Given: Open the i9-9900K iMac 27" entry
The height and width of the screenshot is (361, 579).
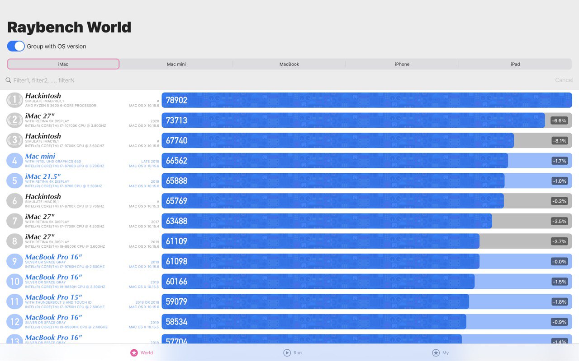Looking at the screenshot, I should point(40,237).
